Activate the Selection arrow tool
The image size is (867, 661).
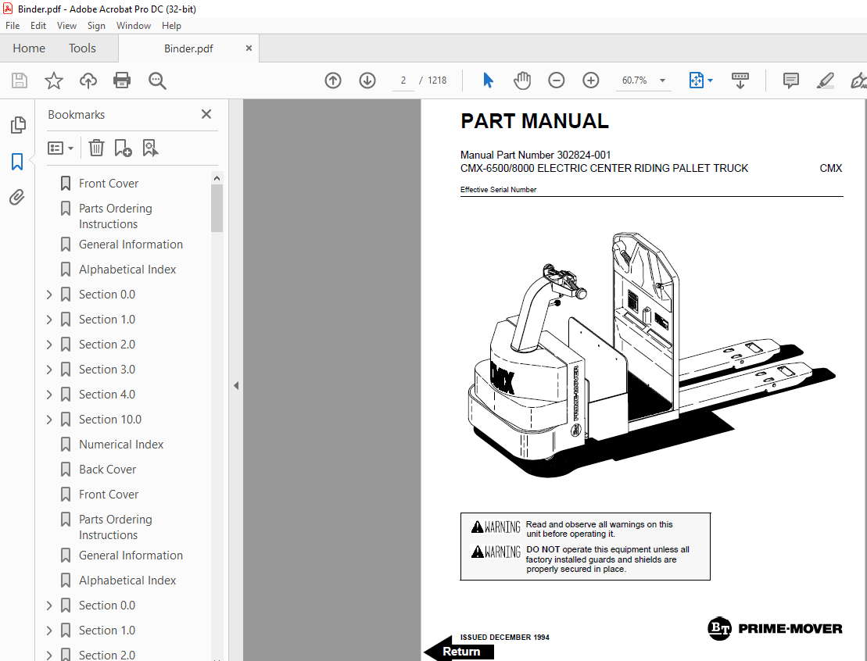[x=488, y=80]
